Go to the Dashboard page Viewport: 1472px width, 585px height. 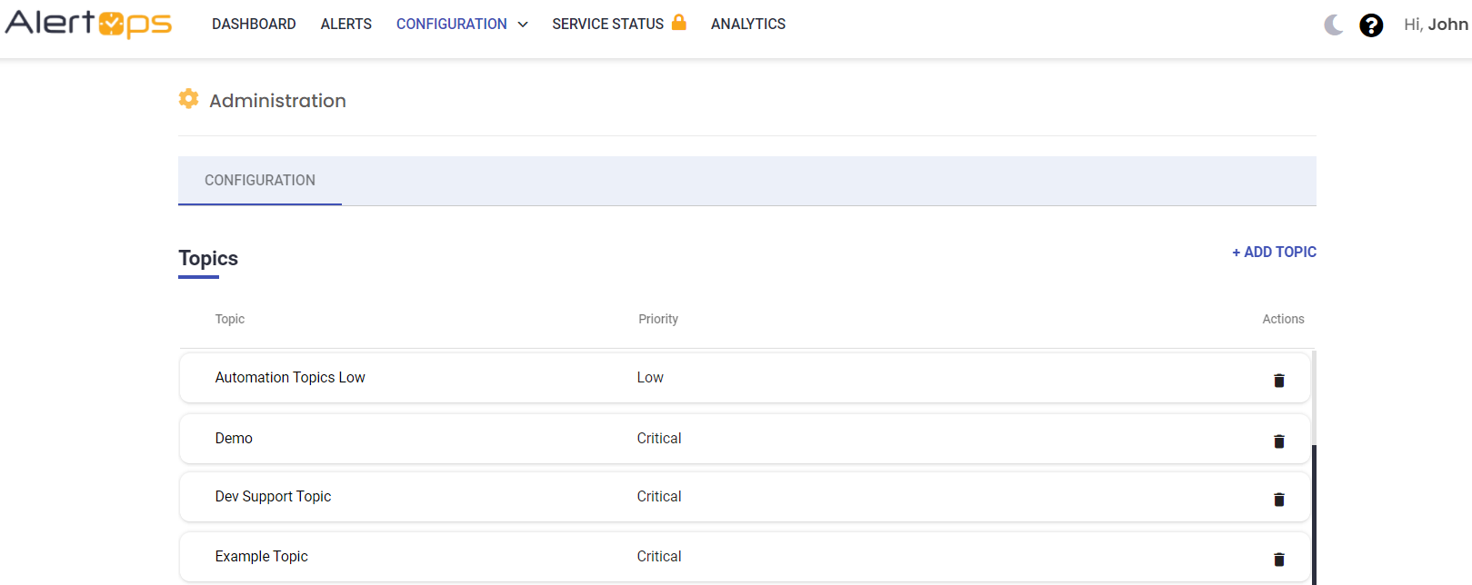(x=254, y=25)
